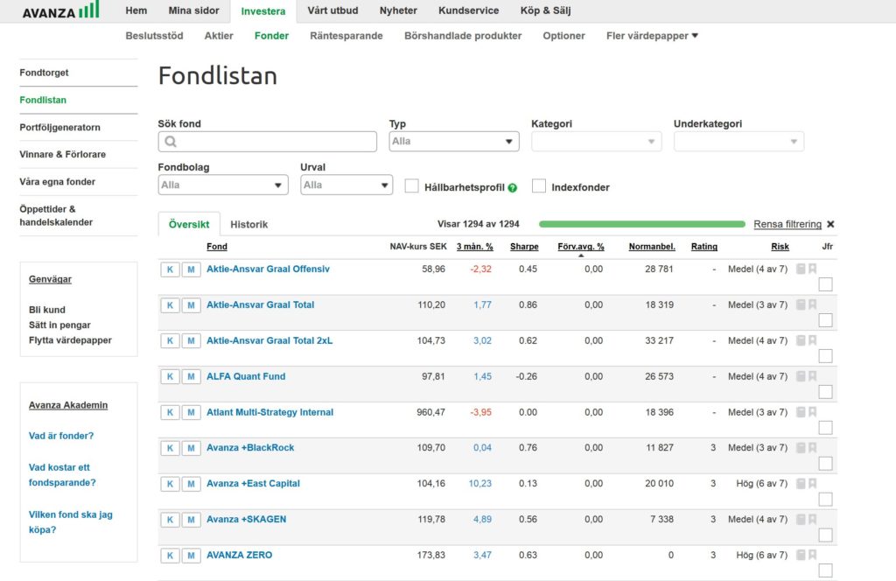Screen dimensions: 896x581
Task: Sort the table by Risk
Action: [x=780, y=247]
